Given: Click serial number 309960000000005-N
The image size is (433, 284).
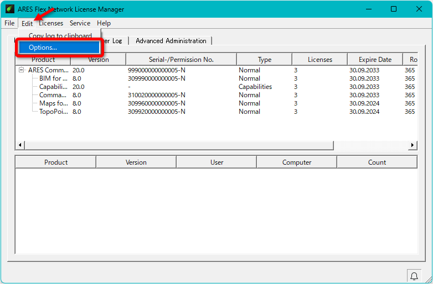Looking at the screenshot, I should point(156,103).
